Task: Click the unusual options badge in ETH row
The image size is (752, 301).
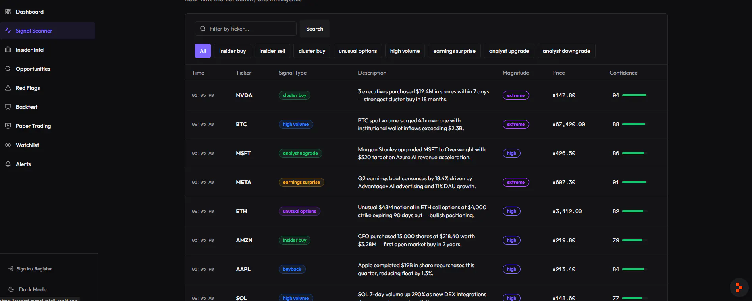Action: click(x=299, y=211)
